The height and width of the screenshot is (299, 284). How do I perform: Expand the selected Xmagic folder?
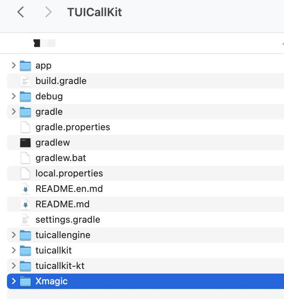coord(13,281)
